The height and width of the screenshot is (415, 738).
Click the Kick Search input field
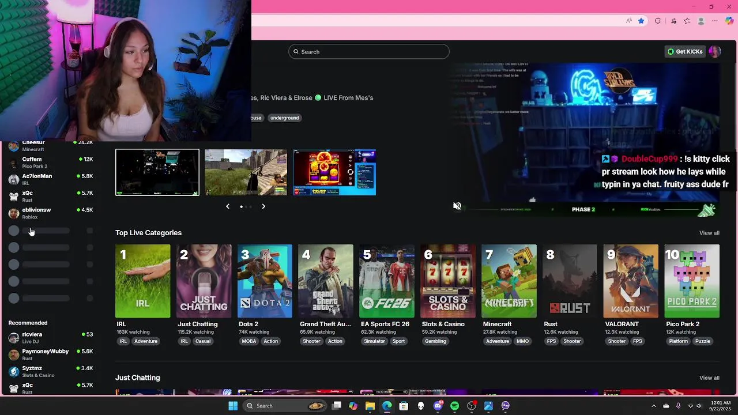tap(369, 52)
